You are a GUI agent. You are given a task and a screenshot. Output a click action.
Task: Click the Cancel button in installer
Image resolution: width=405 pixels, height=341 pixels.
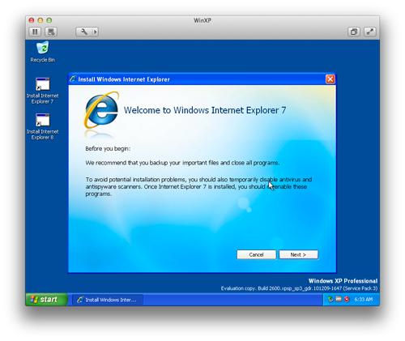[256, 254]
